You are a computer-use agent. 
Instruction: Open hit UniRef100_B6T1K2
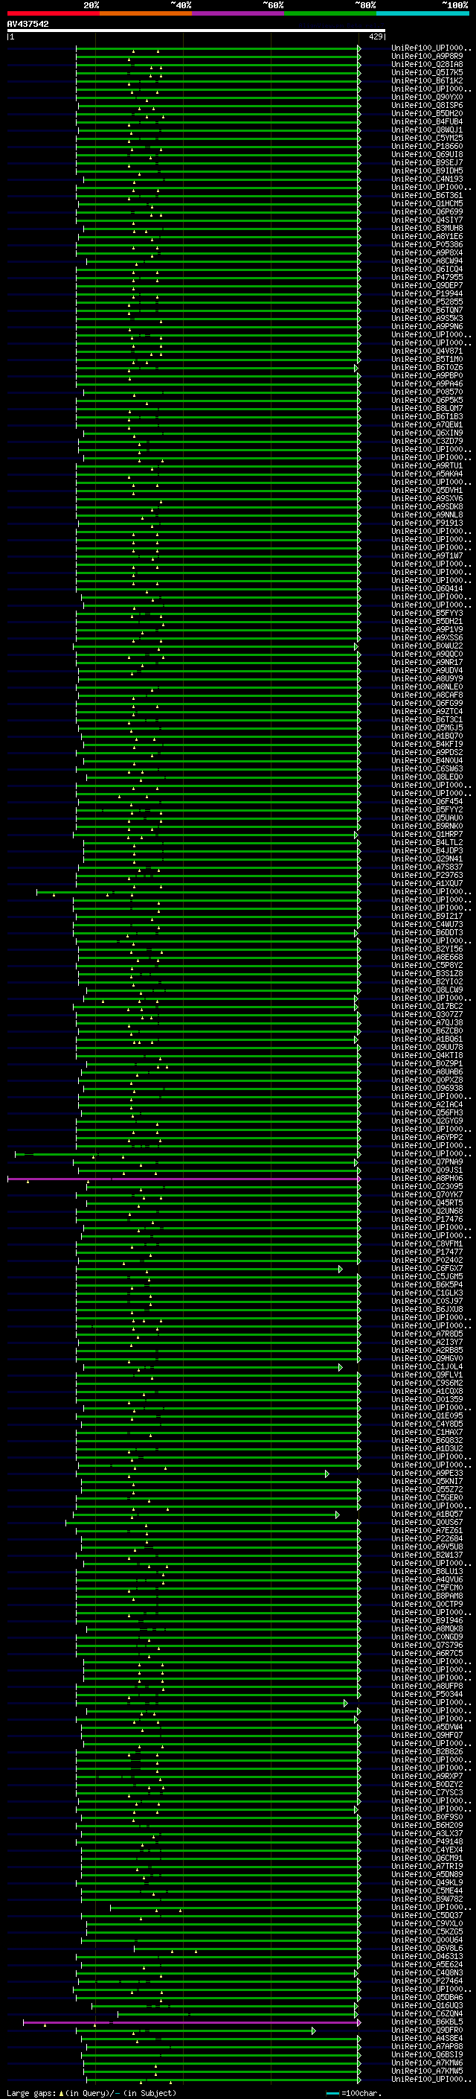(x=427, y=80)
